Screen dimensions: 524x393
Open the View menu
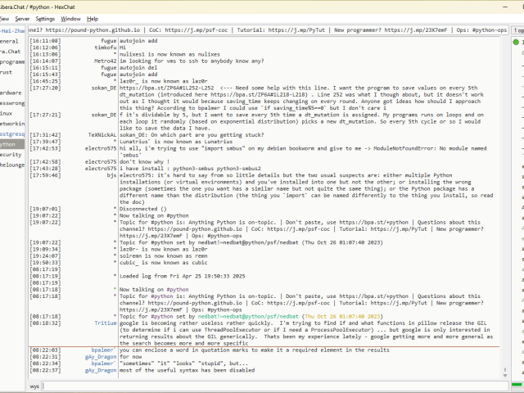click(x=3, y=18)
